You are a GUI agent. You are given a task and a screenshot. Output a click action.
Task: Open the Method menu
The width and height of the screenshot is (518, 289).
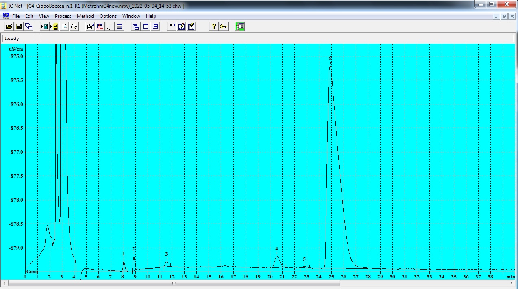pyautogui.click(x=85, y=16)
